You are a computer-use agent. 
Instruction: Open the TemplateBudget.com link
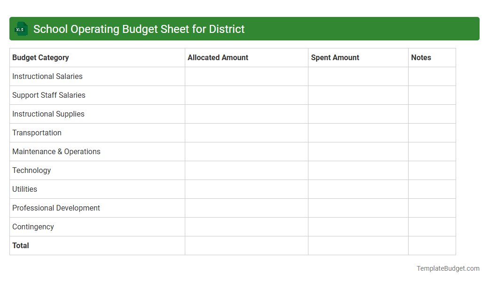click(x=447, y=268)
